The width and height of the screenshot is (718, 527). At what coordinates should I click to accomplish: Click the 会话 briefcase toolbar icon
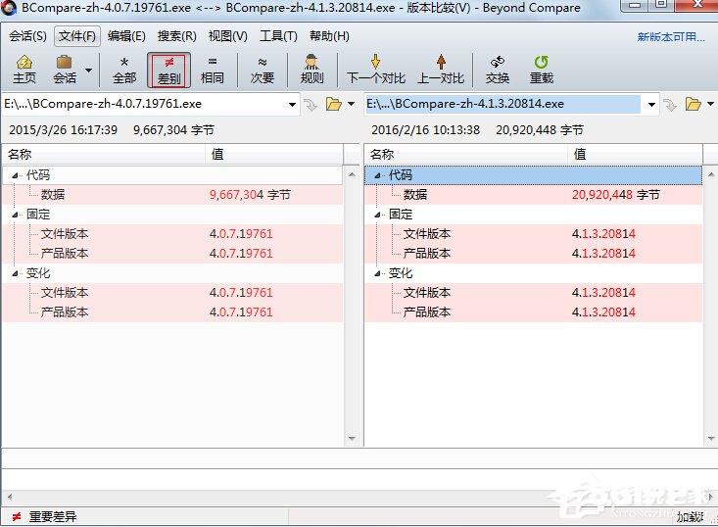[x=64, y=70]
